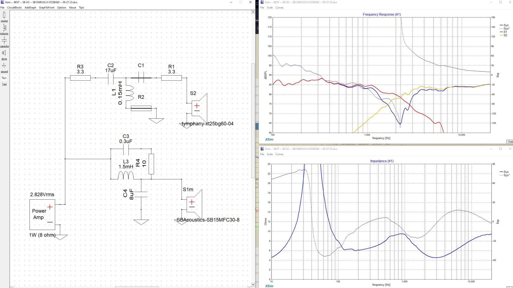Open File menu in Frequency Response window
The image size is (513, 288).
[x=262, y=8]
